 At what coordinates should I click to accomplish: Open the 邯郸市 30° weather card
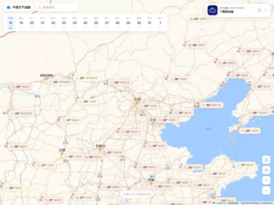(x=111, y=187)
